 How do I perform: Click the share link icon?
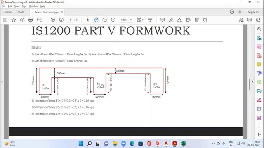(x=241, y=20)
